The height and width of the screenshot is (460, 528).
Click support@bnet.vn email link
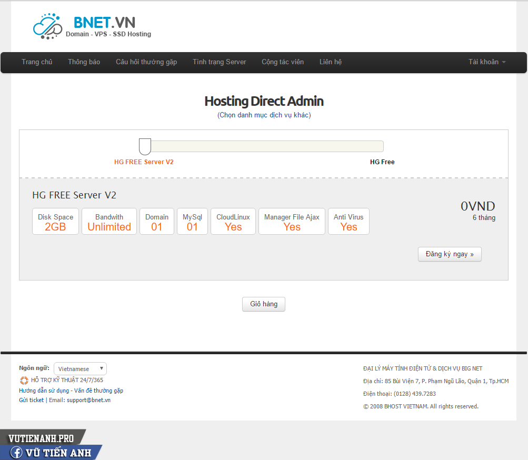point(88,400)
